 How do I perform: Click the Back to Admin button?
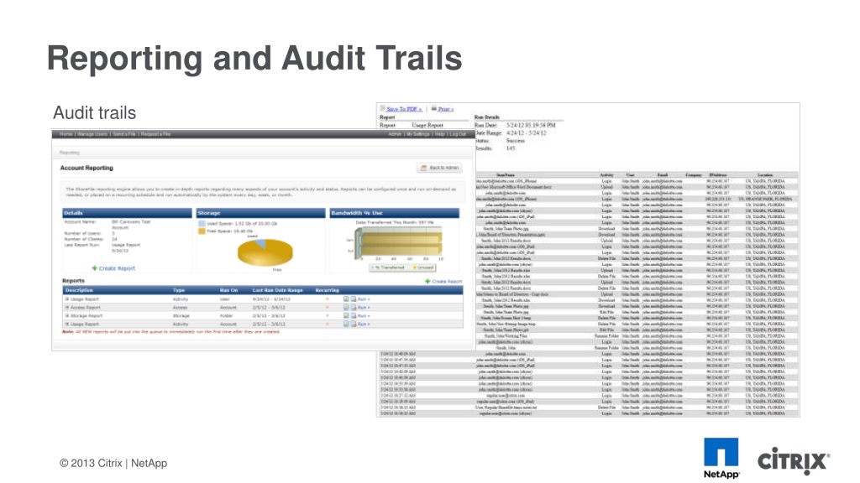coord(438,168)
